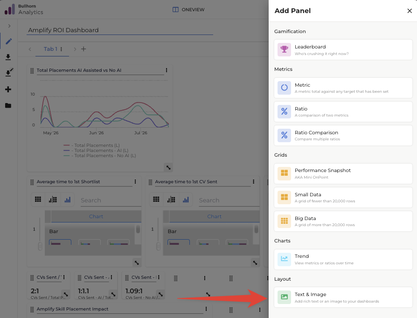
Task: Click the plus add icon in sidebar
Action: pyautogui.click(x=8, y=90)
